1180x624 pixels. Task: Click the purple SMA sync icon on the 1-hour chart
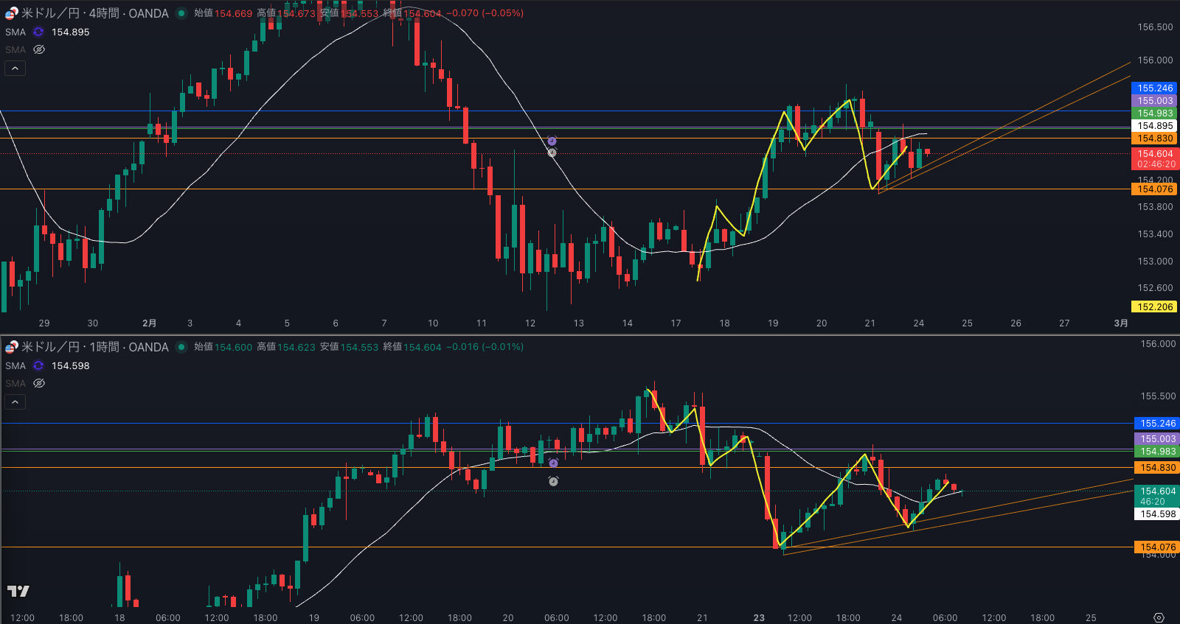pos(38,365)
